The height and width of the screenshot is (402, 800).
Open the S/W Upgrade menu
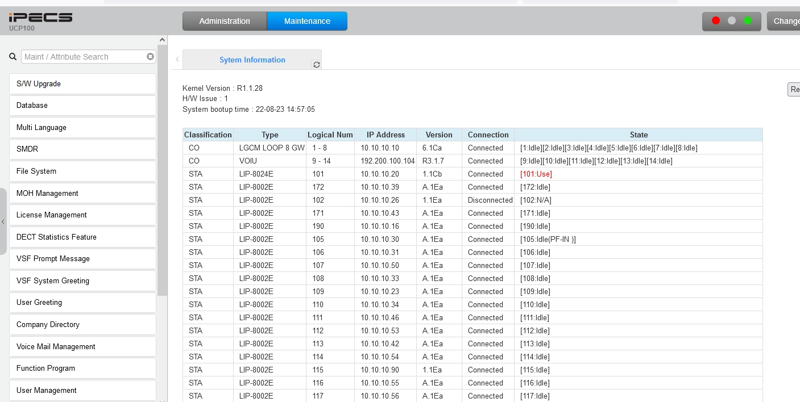click(x=82, y=83)
